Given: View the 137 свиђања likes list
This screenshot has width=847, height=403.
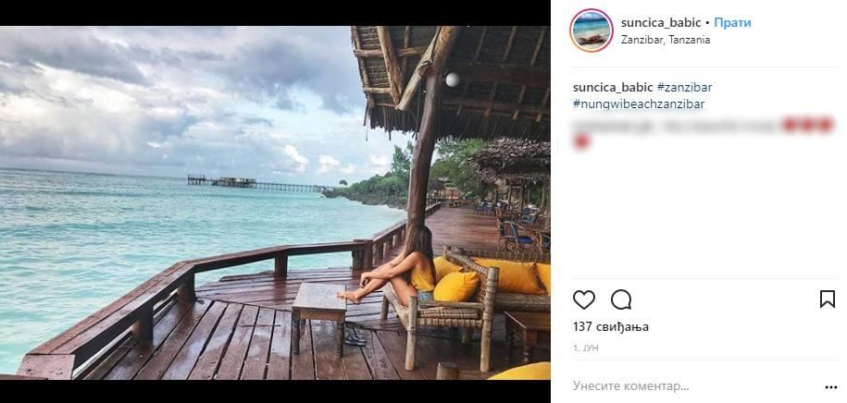Looking at the screenshot, I should point(611,327).
